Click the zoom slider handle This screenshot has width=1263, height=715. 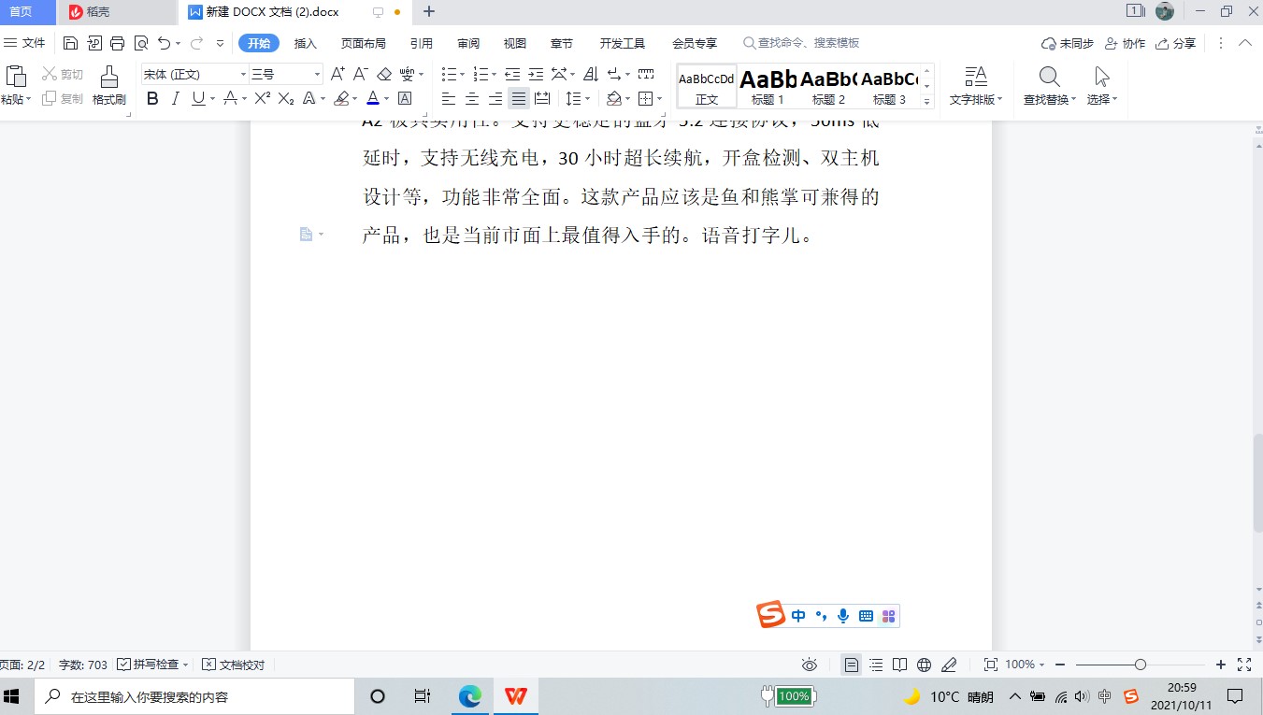(1140, 665)
